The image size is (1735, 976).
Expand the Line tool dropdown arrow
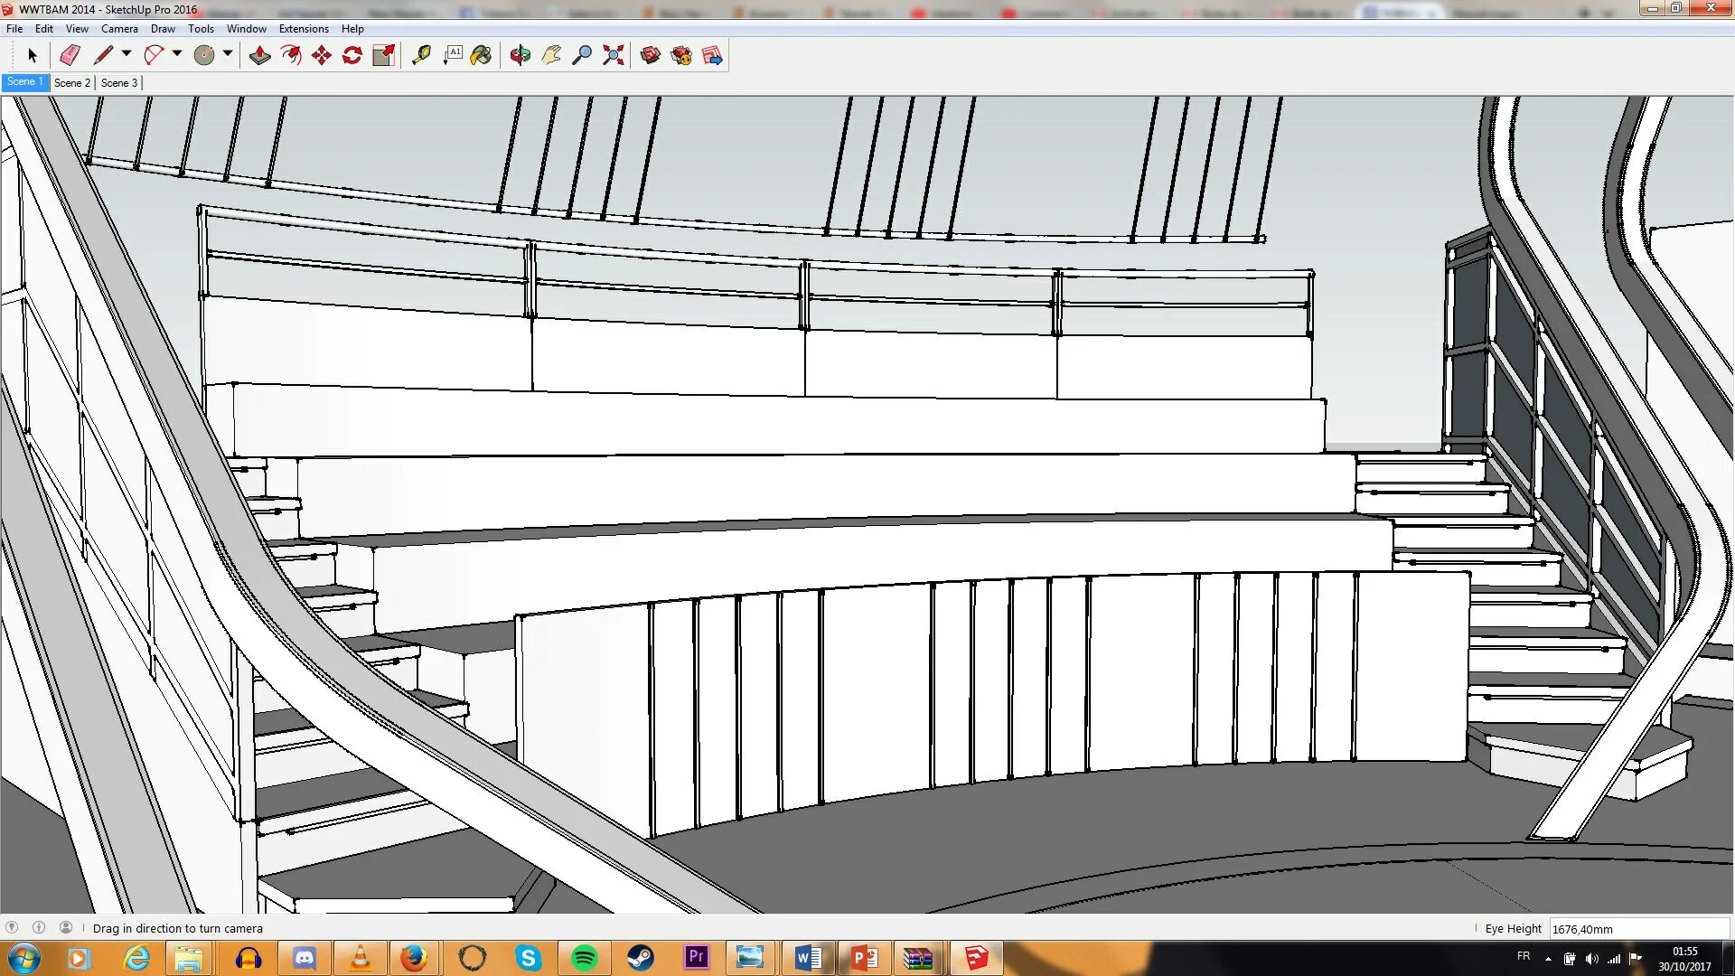pos(127,54)
